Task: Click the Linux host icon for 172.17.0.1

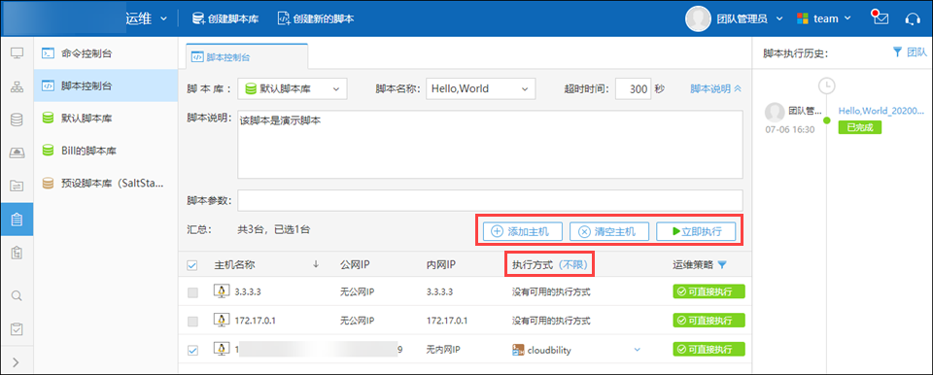Action: 222,320
